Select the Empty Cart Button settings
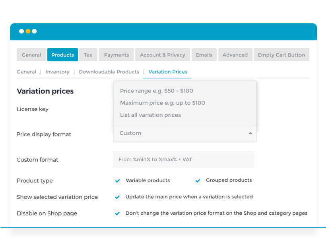Screen dimensions: 326x239 click(281, 55)
